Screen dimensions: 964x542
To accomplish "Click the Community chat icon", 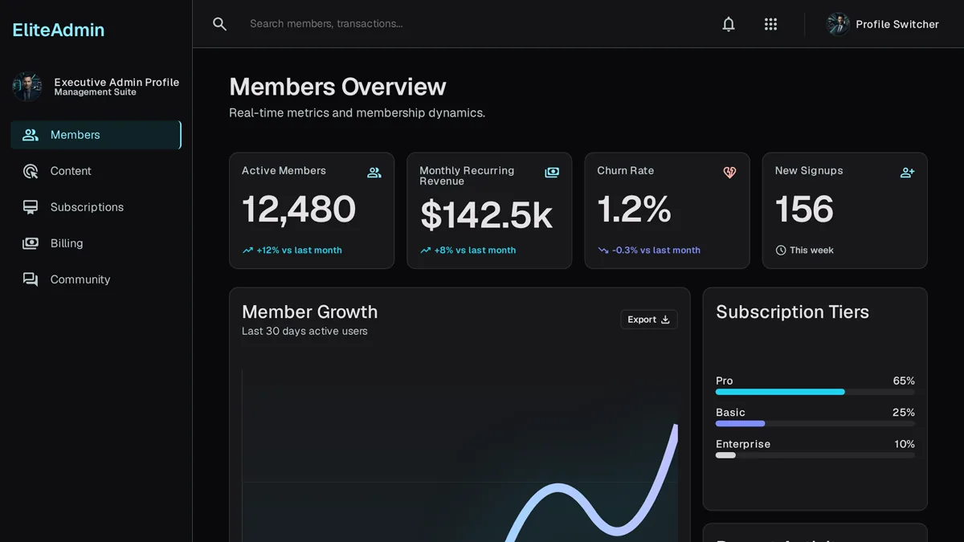I will pos(31,279).
